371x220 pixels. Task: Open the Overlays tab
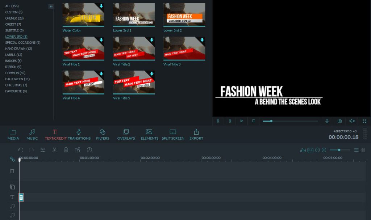click(x=126, y=135)
